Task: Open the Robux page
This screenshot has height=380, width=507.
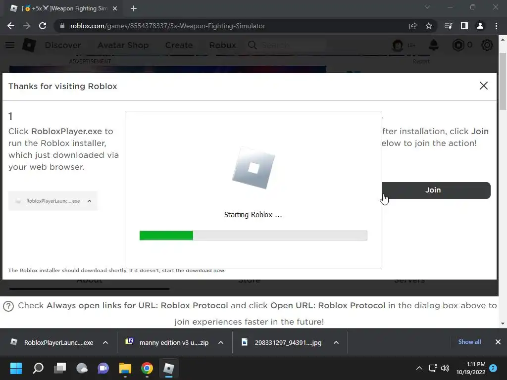Action: 222,45
